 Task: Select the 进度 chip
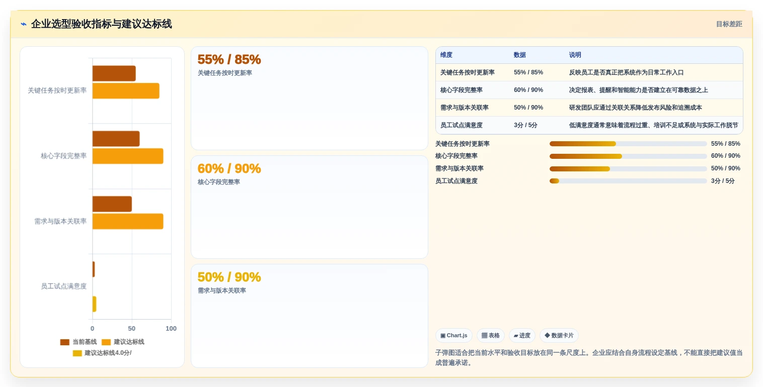click(522, 335)
